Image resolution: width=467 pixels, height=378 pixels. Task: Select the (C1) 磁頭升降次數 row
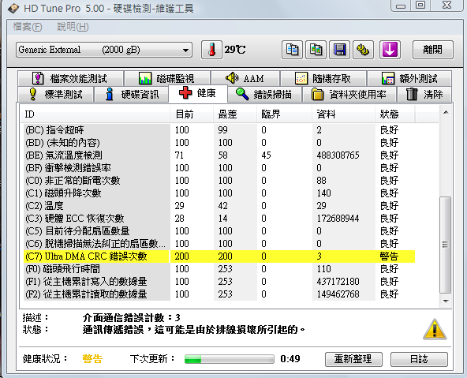coord(219,193)
